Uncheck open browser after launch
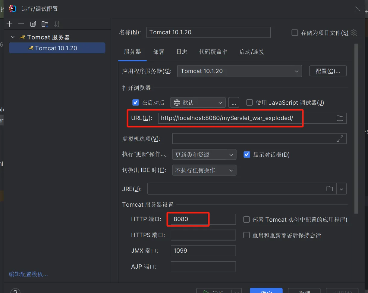This screenshot has height=293, width=368. click(x=135, y=103)
